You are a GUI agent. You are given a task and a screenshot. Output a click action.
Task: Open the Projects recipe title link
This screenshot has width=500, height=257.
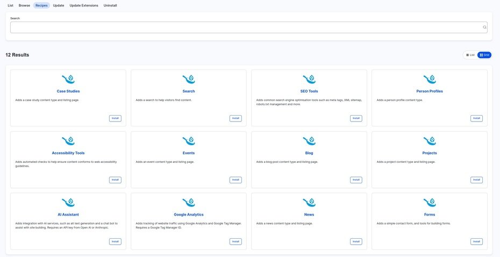(430, 153)
